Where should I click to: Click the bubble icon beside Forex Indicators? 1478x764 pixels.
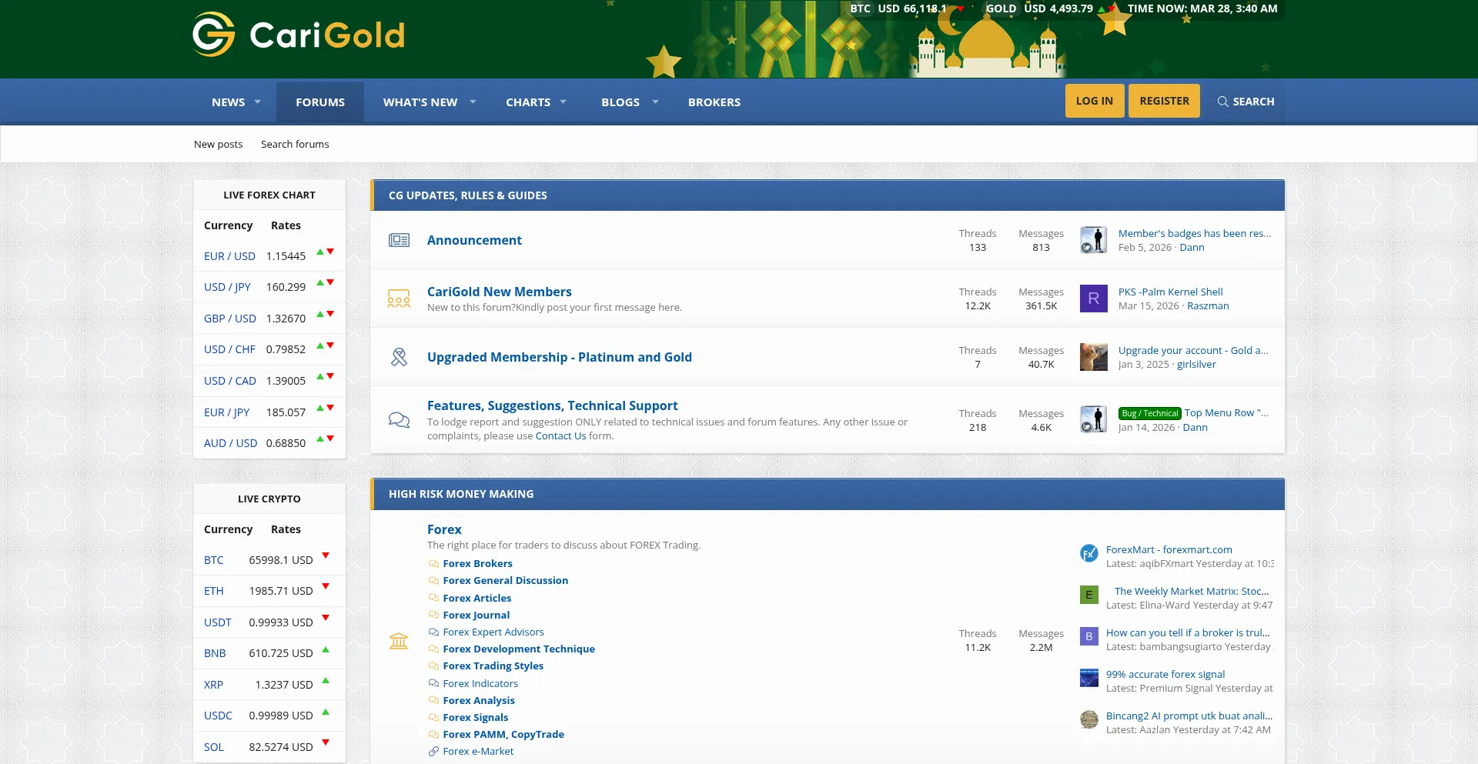[434, 684]
